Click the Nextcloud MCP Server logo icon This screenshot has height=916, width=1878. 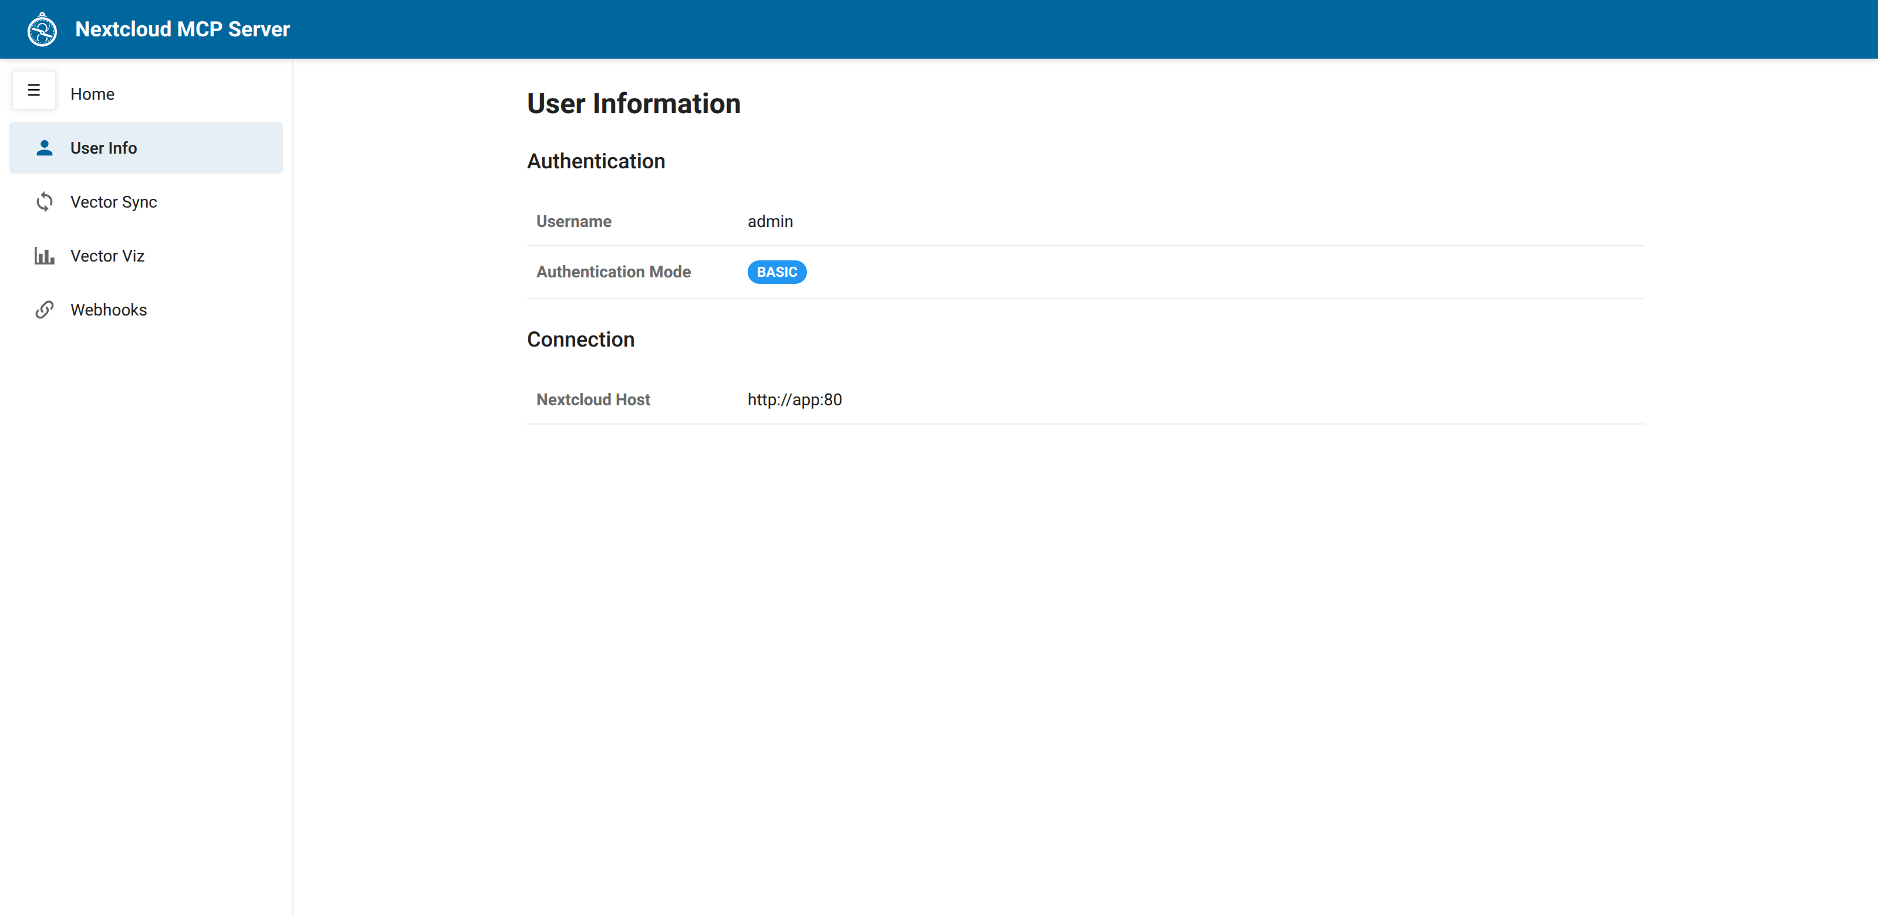(x=42, y=29)
